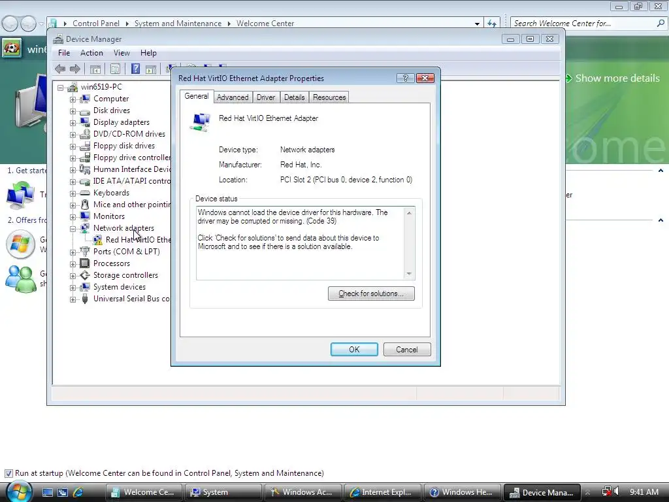Open the View menu
The height and width of the screenshot is (502, 669).
pos(122,53)
